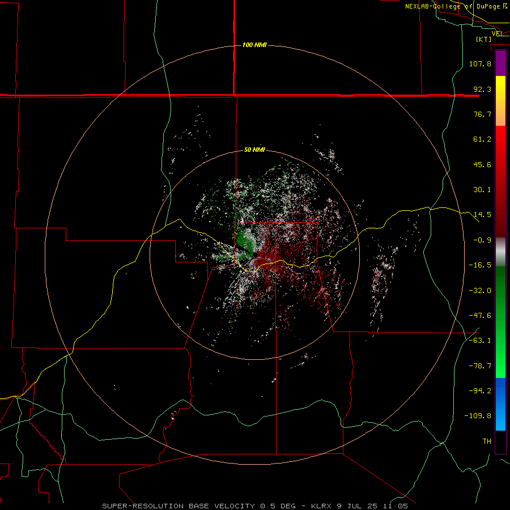The height and width of the screenshot is (510, 510).
Task: Click the 76.7 legend value
Action: 482,114
